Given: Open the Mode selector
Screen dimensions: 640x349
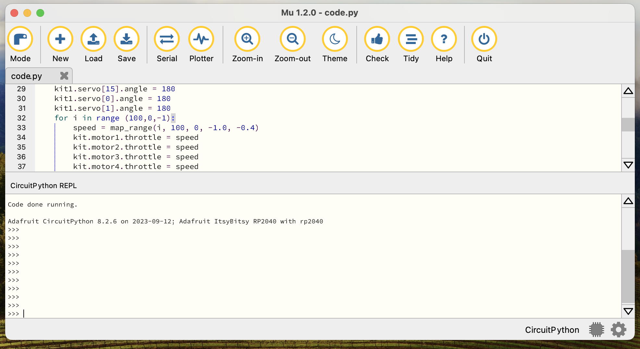Looking at the screenshot, I should point(20,39).
